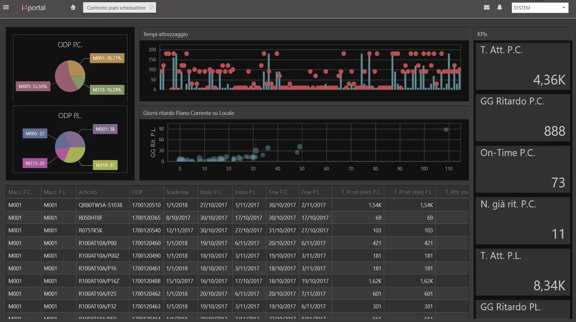Click the i4portal logo

(33, 8)
